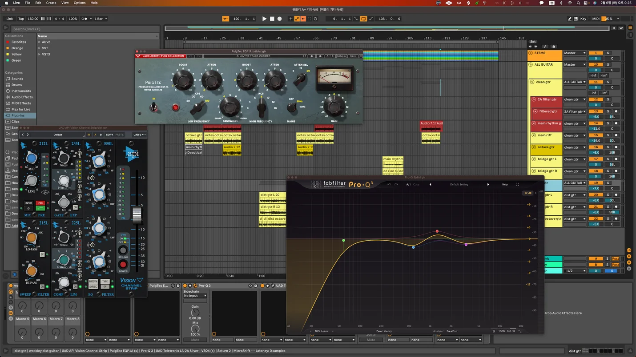The width and height of the screenshot is (636, 357).
Task: Open the View menu
Action: tap(65, 3)
